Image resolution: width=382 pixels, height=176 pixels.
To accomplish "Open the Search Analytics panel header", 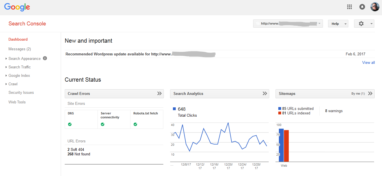I will tap(220, 94).
